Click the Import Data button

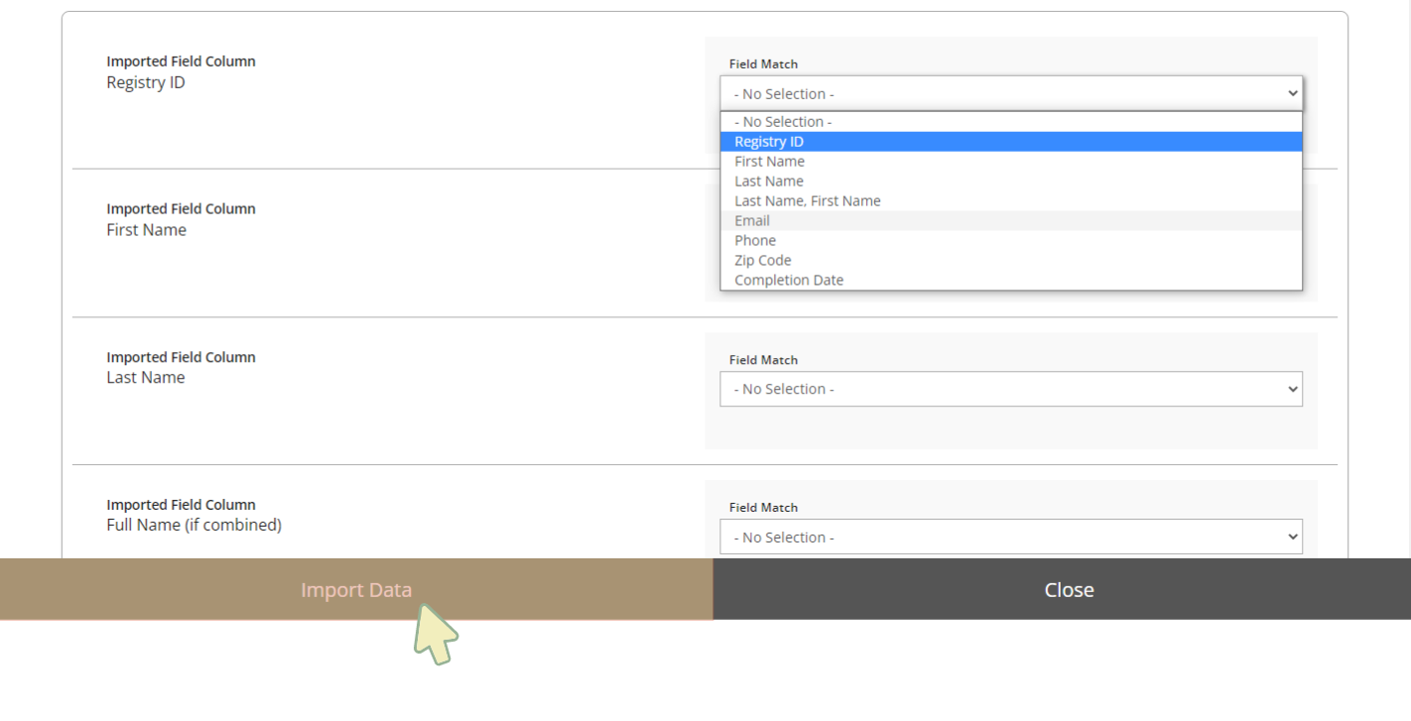coord(356,590)
